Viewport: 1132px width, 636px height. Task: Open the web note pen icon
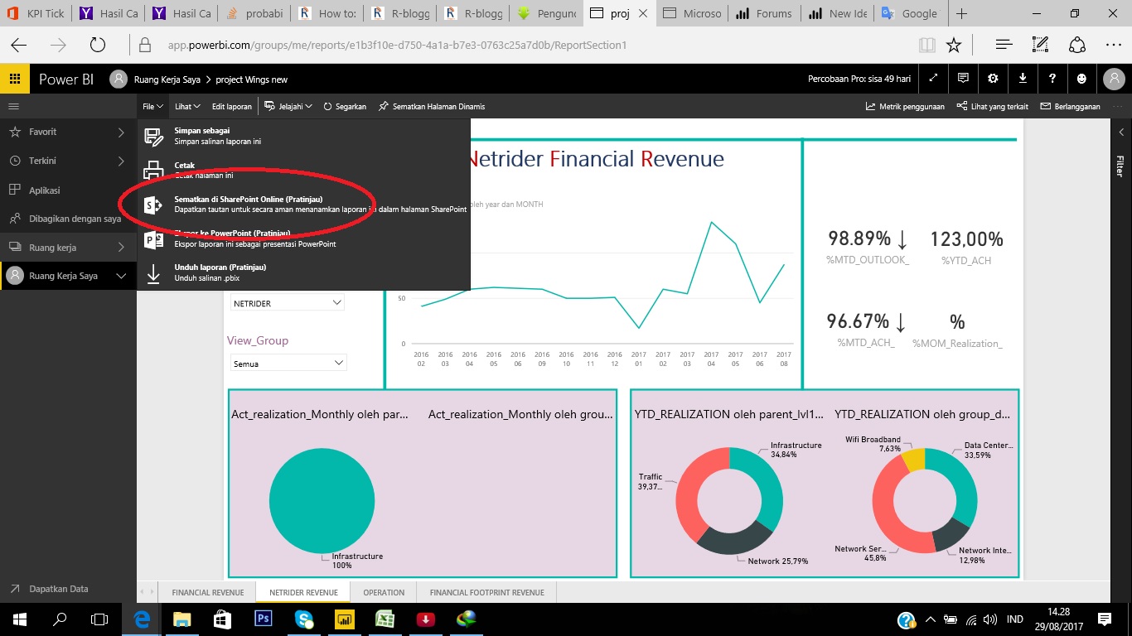[x=1041, y=45]
